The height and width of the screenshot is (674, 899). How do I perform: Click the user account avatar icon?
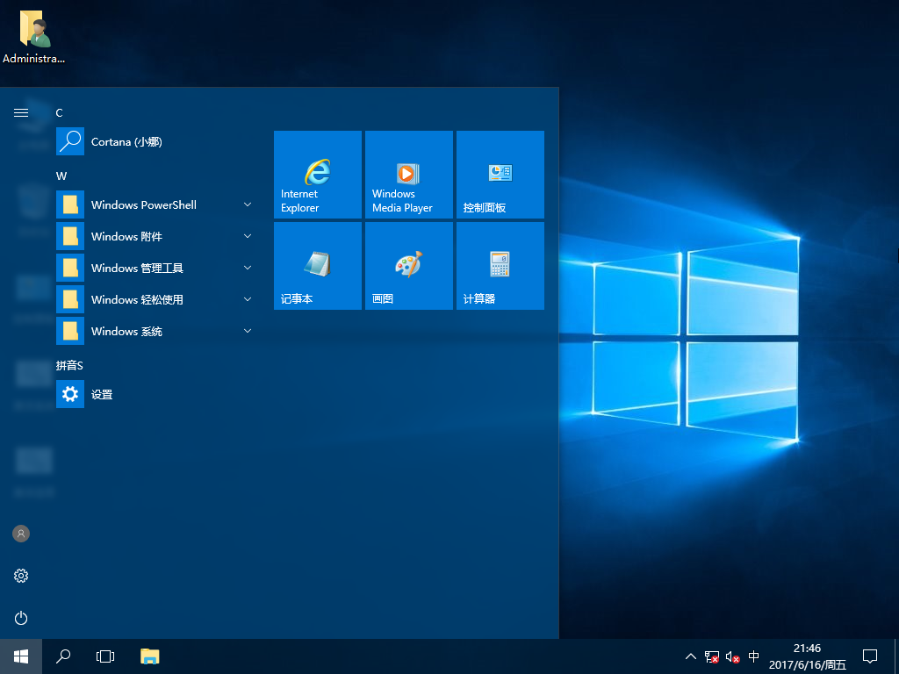coord(21,534)
